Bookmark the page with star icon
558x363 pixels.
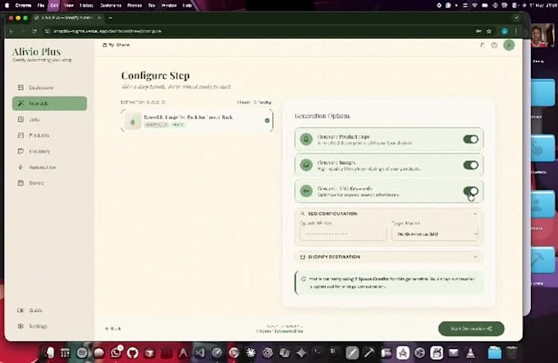tap(489, 31)
